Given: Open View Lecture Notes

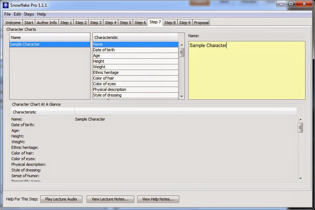Looking at the screenshot, I should click(x=110, y=199).
